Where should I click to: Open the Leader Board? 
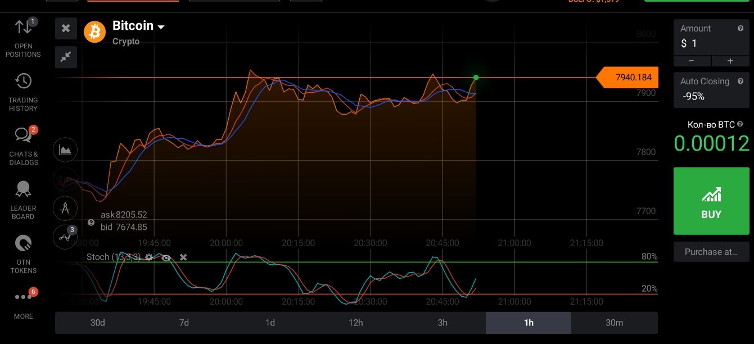(23, 200)
